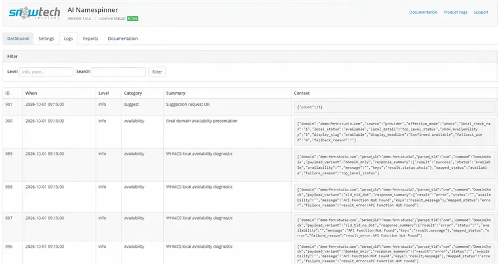Image resolution: width=498 pixels, height=264 pixels.
Task: Focus the Search input field
Action: click(119, 72)
